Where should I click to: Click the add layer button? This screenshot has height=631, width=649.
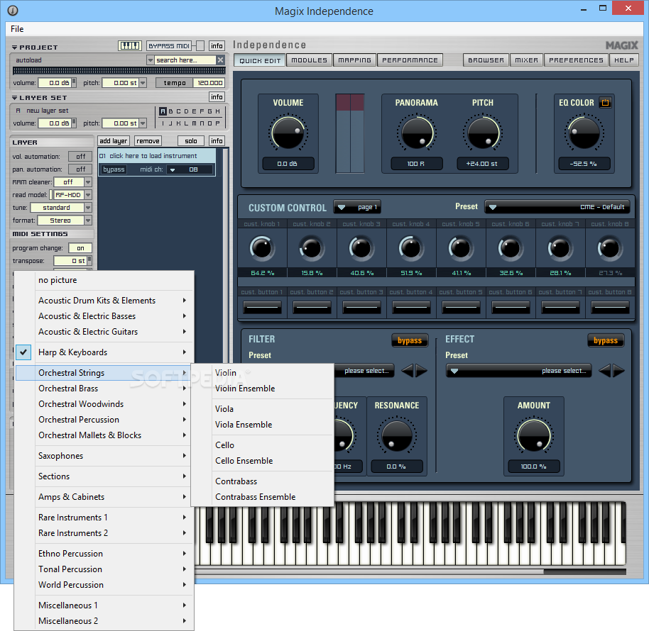click(114, 141)
